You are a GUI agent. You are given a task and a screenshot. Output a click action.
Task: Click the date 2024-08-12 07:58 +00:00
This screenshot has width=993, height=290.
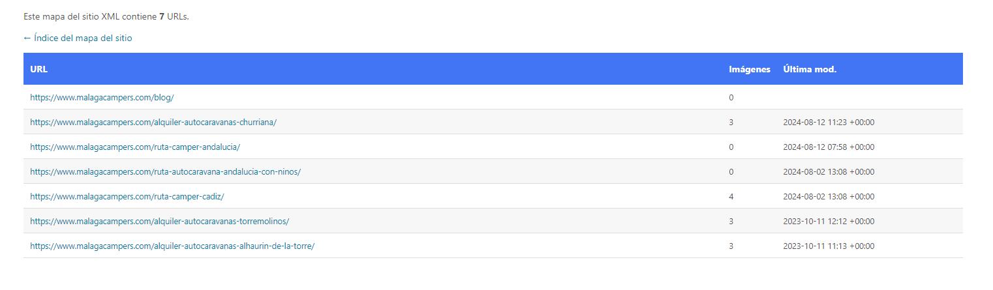pos(829,147)
